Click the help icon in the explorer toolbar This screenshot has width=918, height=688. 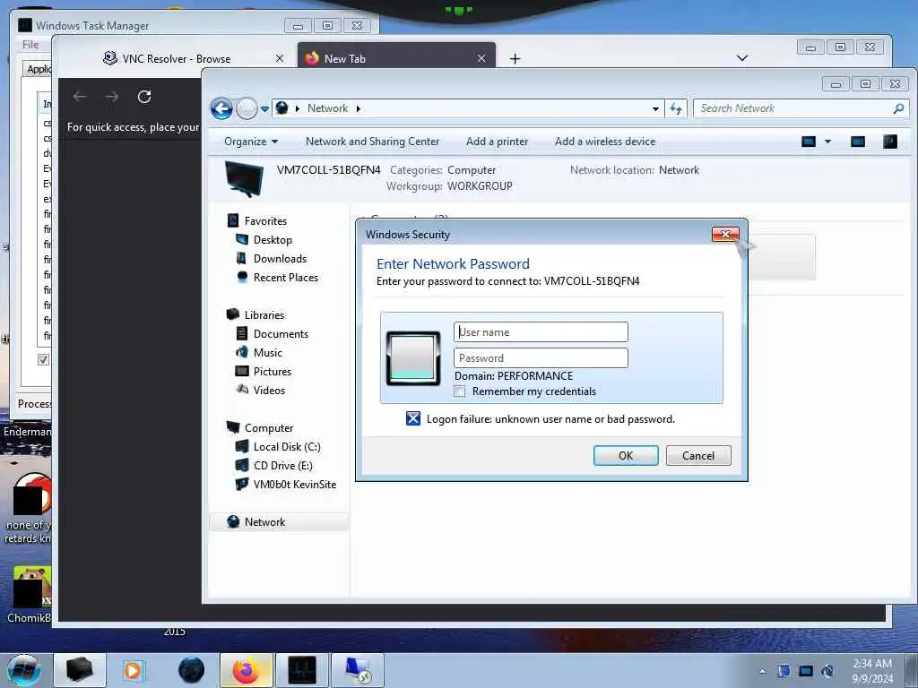[890, 142]
